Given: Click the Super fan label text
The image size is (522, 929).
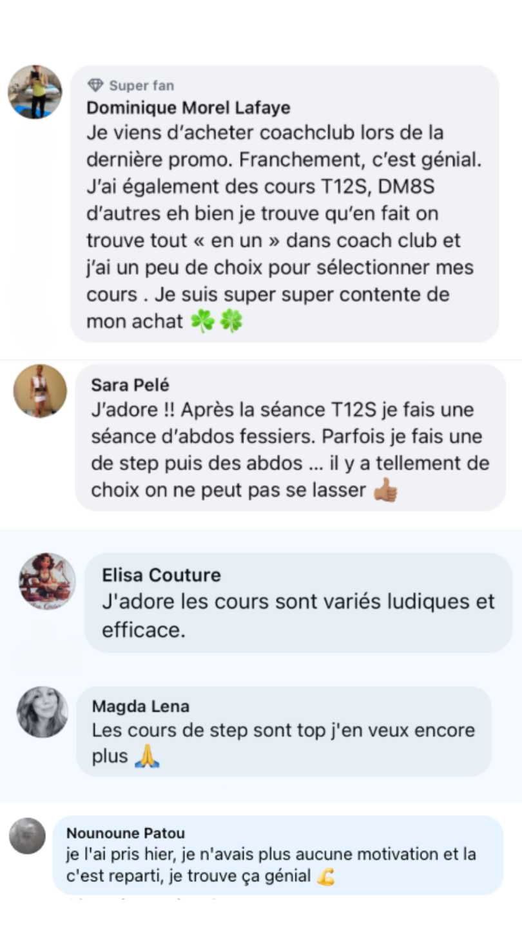Looking at the screenshot, I should 142,86.
